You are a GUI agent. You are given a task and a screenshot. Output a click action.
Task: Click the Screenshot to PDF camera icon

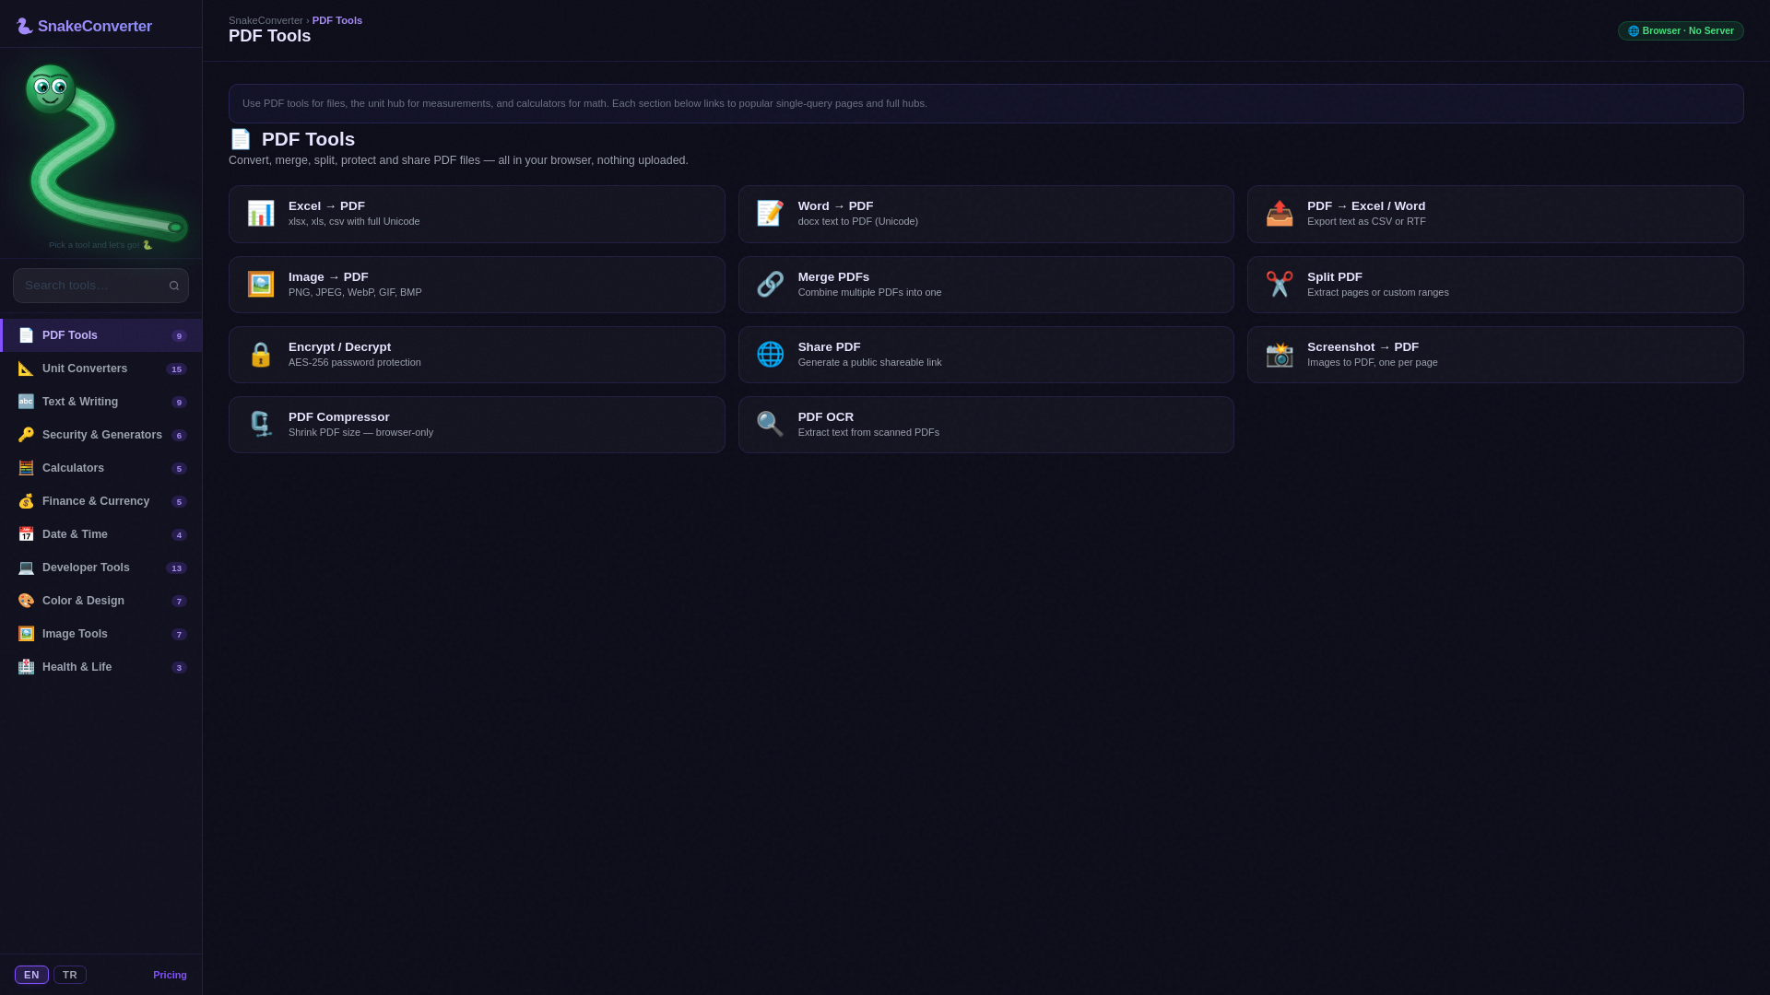[x=1280, y=355]
